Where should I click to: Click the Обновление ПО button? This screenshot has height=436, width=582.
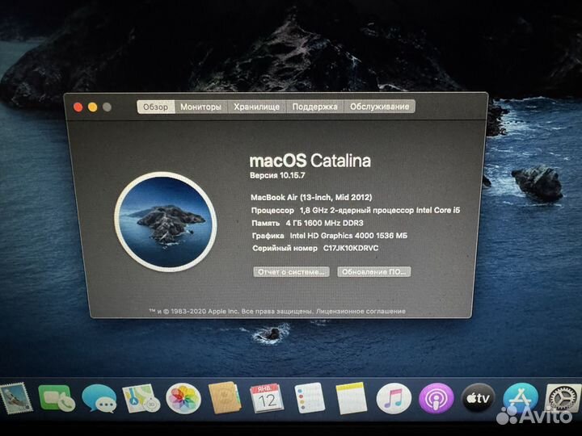[x=373, y=272]
